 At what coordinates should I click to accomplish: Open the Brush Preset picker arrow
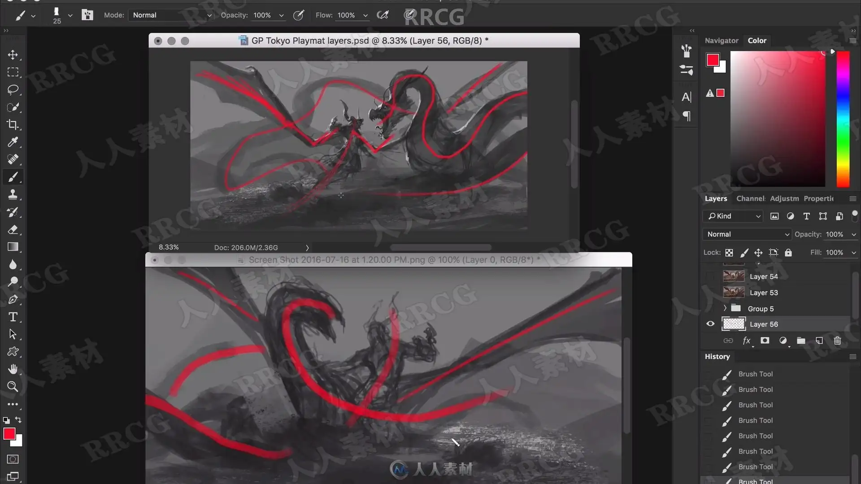tap(70, 15)
